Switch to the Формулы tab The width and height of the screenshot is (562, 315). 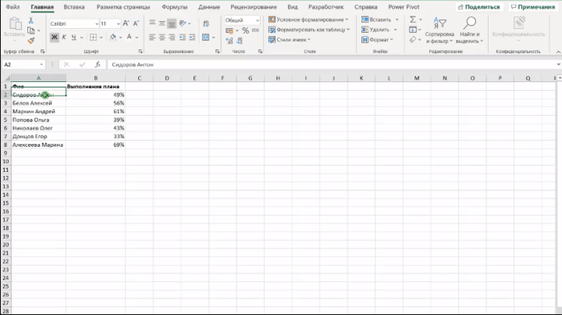click(x=174, y=6)
